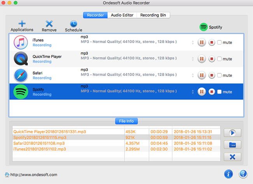Open the recordings folder button
This screenshot has height=184, width=253.
point(232,145)
